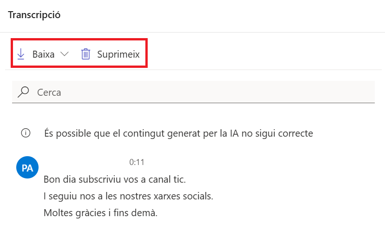Focus the Cerca search field
Image resolution: width=385 pixels, height=231 pixels.
tap(193, 92)
